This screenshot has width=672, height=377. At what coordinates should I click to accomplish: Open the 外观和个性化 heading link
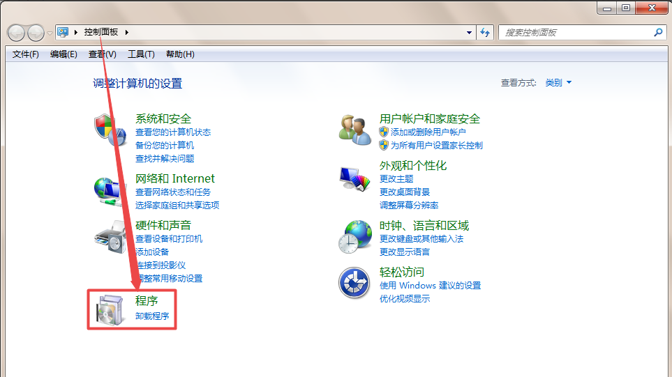413,166
